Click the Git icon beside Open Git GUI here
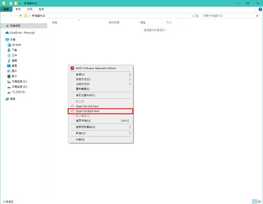Image resolution: width=263 pixels, height=204 pixels. tap(72, 106)
